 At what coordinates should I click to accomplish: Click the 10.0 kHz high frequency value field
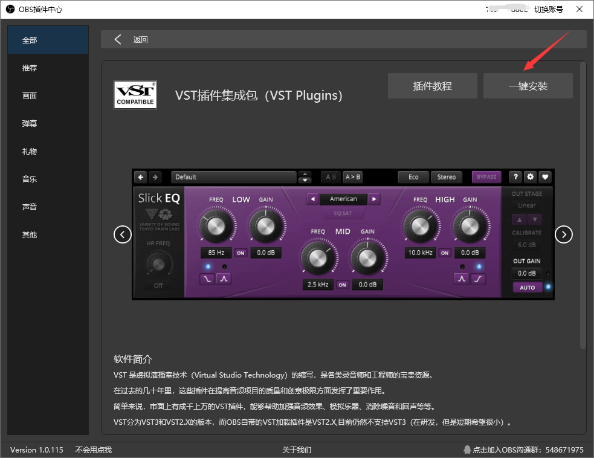[420, 253]
